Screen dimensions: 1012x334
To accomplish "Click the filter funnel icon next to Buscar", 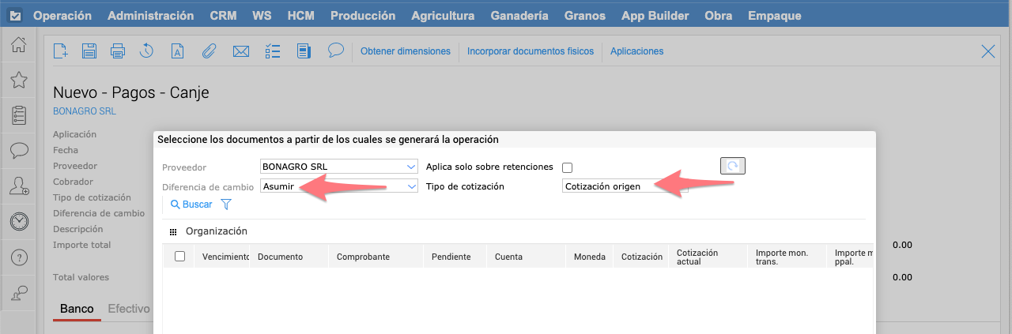I will pyautogui.click(x=226, y=205).
